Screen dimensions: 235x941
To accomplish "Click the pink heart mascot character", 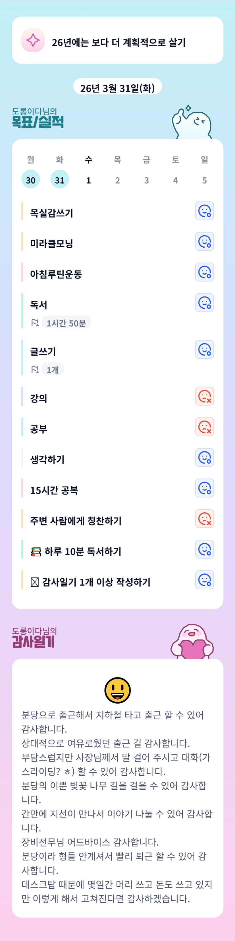I will pyautogui.click(x=192, y=642).
